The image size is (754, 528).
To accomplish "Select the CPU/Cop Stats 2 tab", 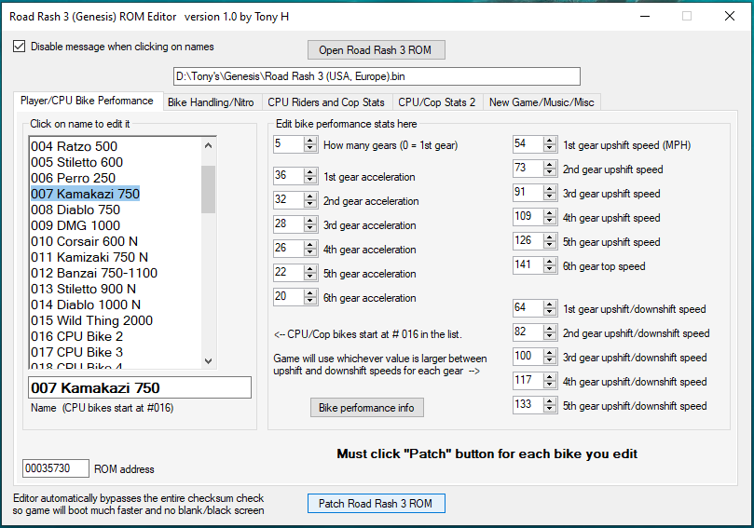I will coord(436,102).
